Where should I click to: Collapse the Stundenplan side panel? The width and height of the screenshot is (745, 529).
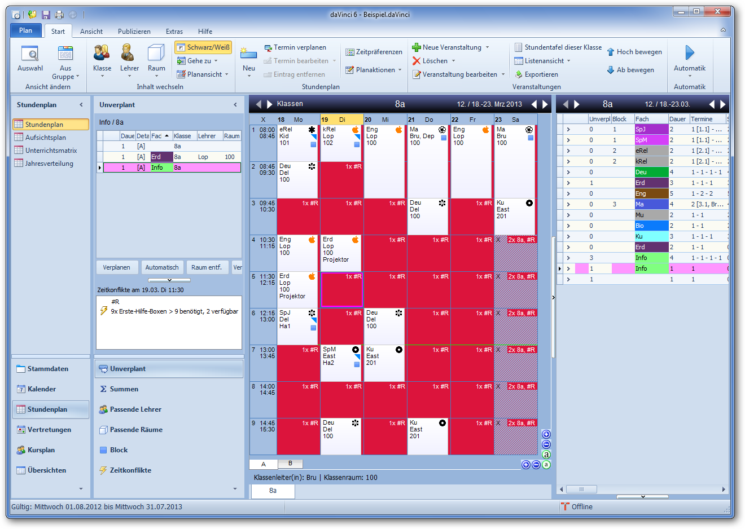pyautogui.click(x=81, y=105)
